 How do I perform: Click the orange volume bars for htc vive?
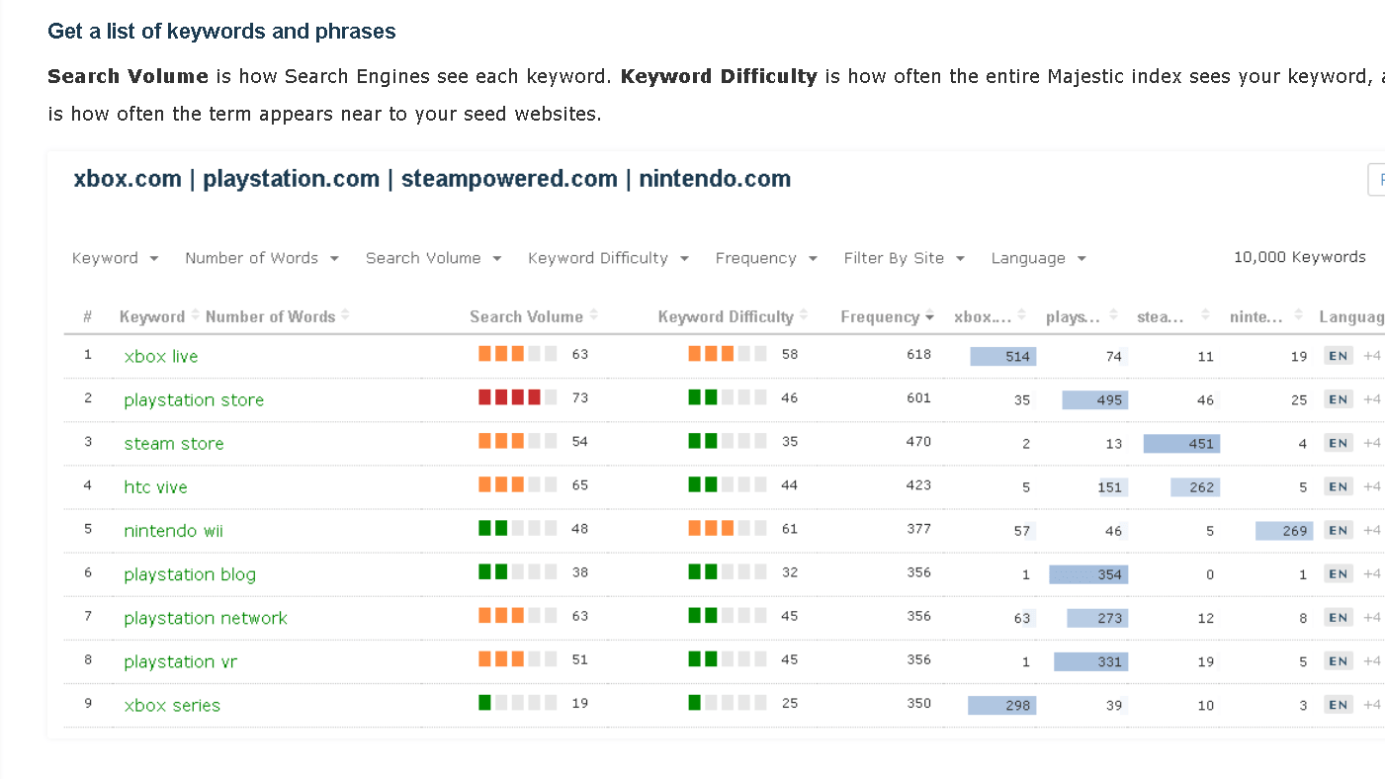click(x=513, y=485)
